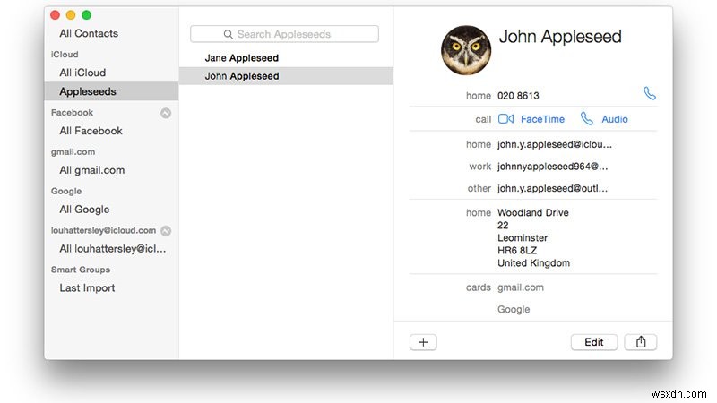717x403 pixels.
Task: Select the Appleseeds group
Action: (x=111, y=91)
